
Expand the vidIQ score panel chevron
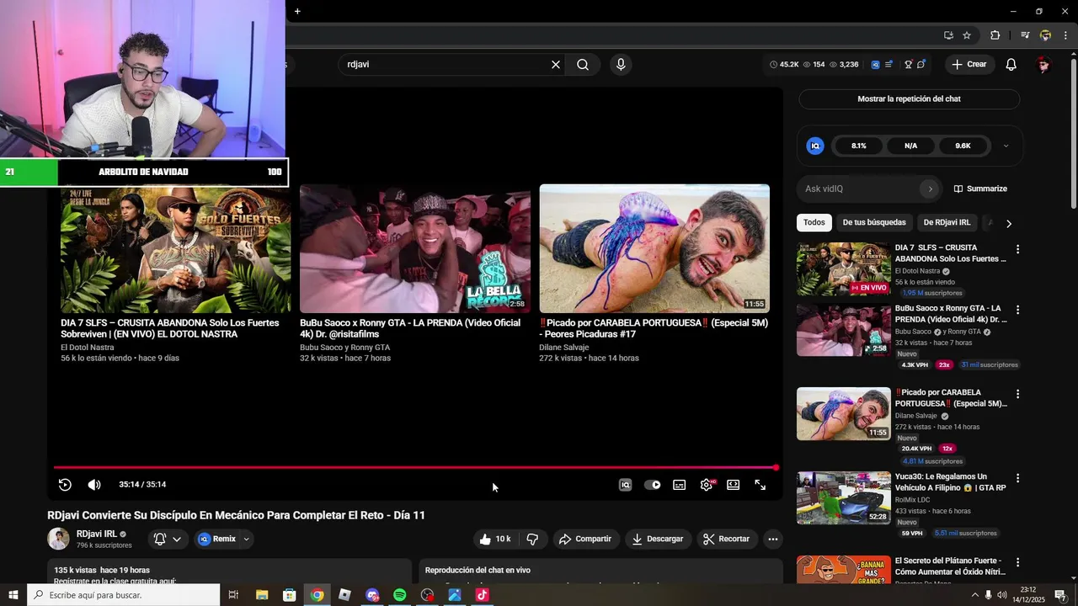click(1006, 146)
